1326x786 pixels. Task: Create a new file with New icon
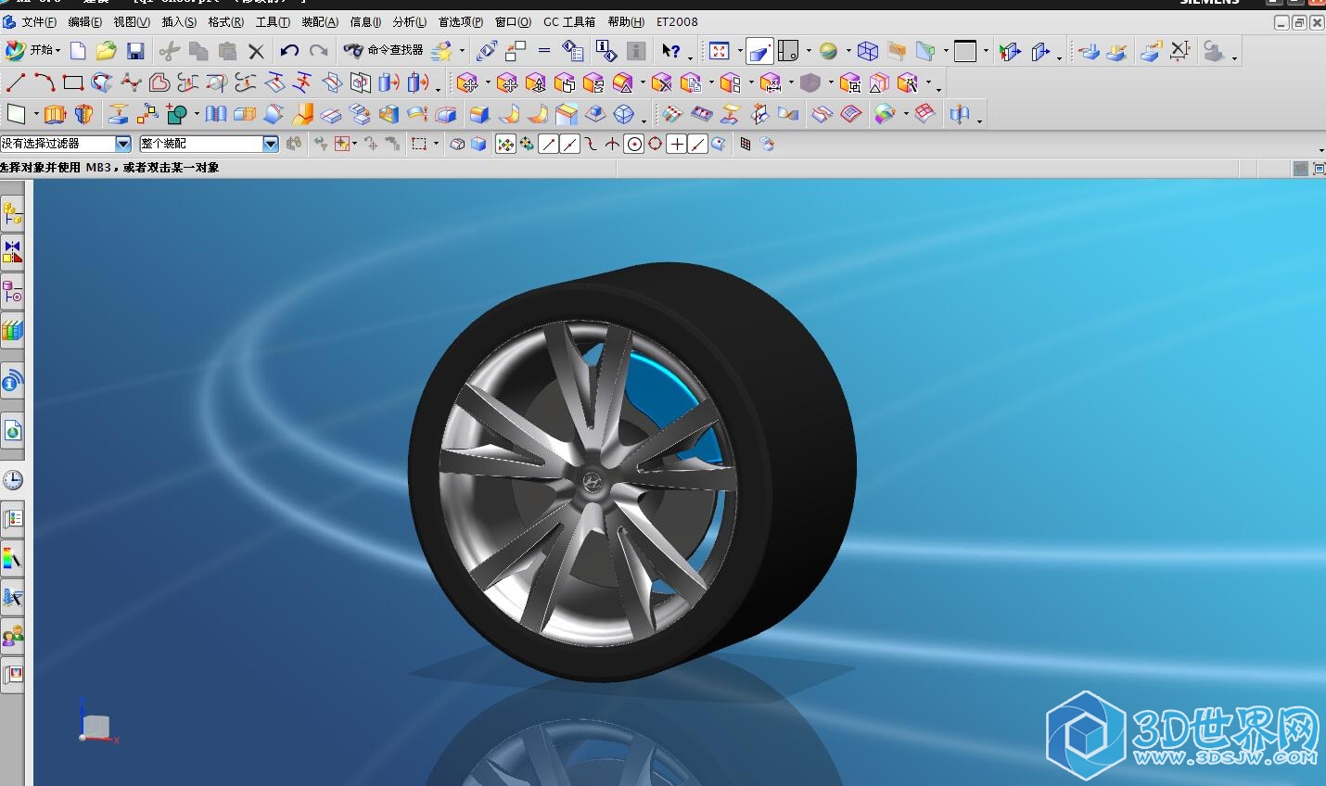pyautogui.click(x=78, y=51)
